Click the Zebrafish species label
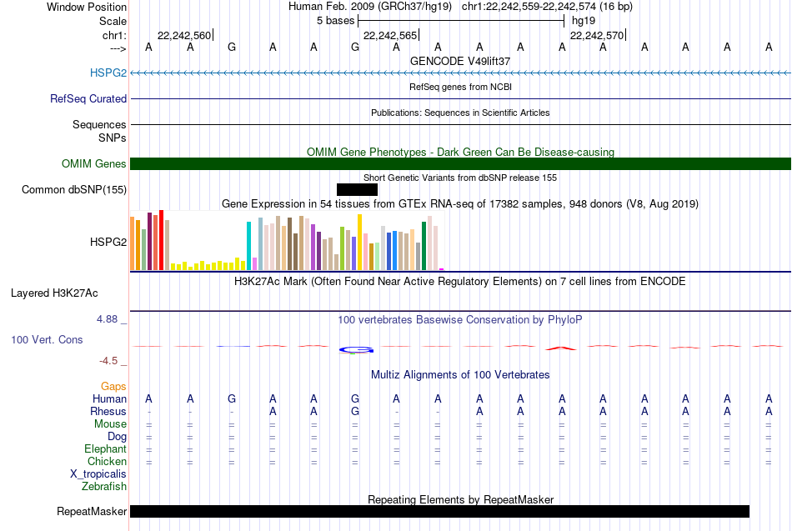 (104, 487)
